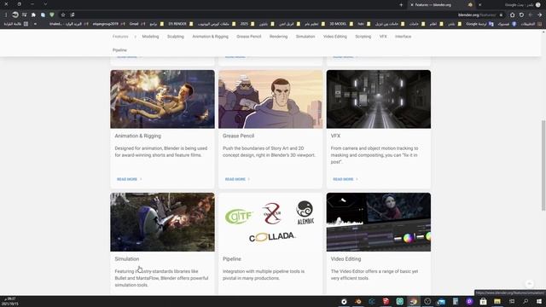
Task: Go to Animation & Rigging in nav bar
Action: 211,37
